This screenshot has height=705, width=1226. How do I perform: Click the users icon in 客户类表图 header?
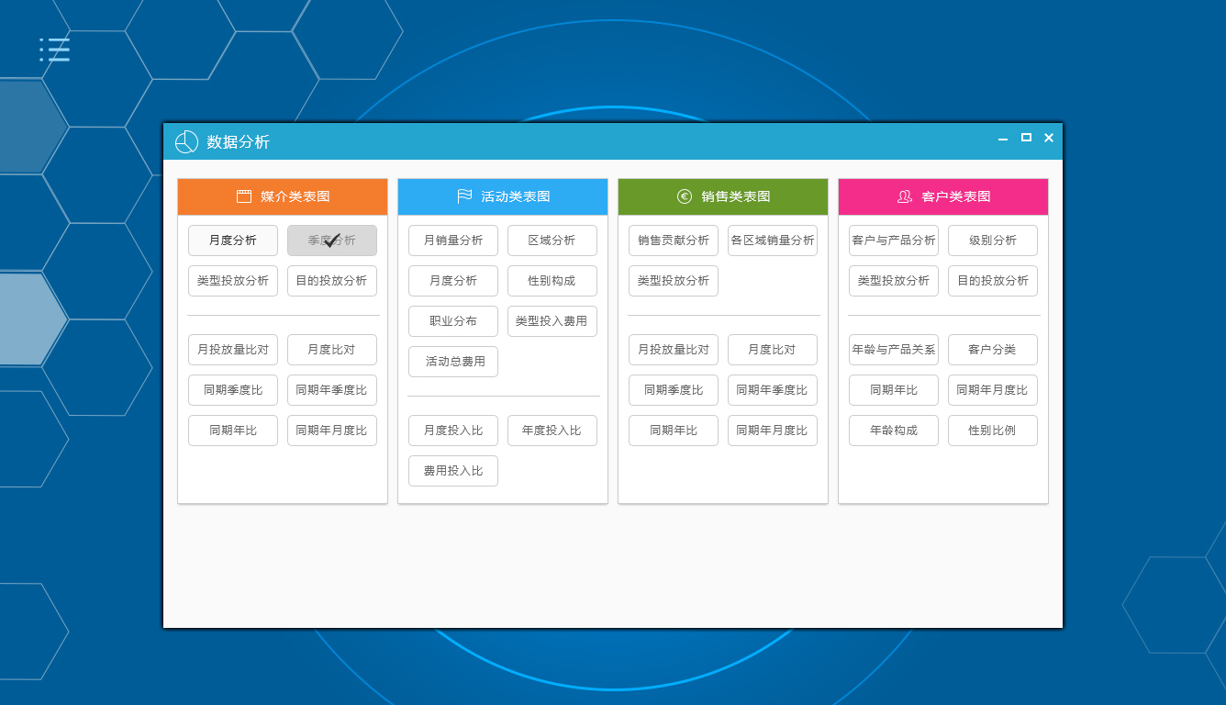click(x=905, y=196)
